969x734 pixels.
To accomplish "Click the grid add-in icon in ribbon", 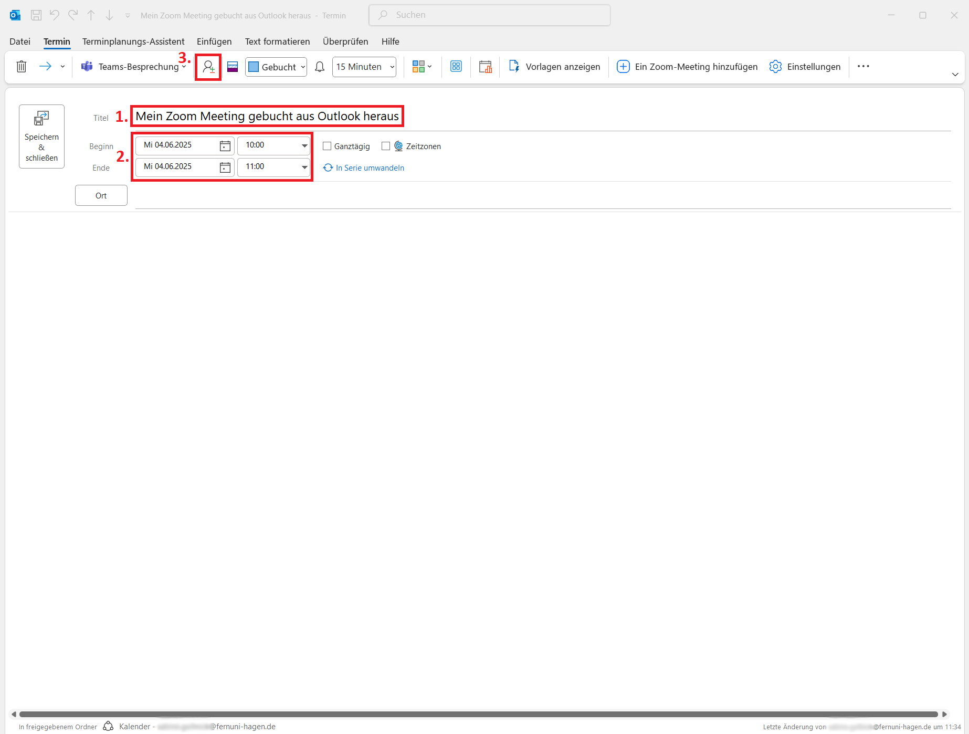I will point(456,67).
